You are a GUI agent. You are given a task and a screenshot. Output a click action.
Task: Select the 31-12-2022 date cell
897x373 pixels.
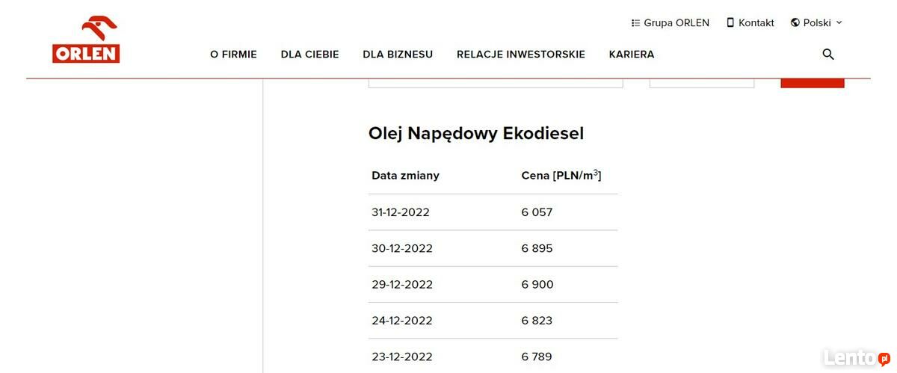coord(401,212)
